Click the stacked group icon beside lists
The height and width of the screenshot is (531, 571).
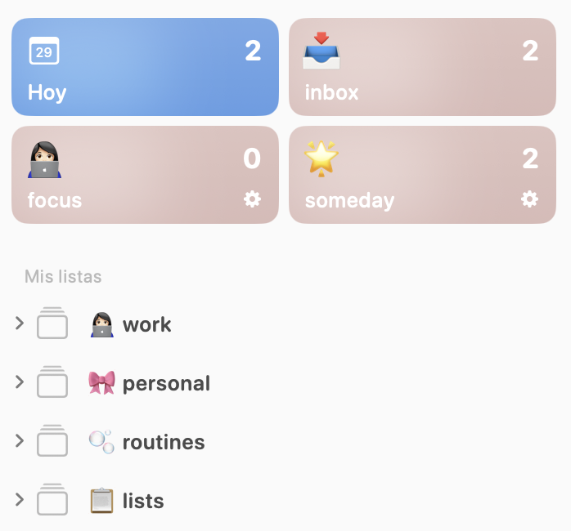coord(52,500)
